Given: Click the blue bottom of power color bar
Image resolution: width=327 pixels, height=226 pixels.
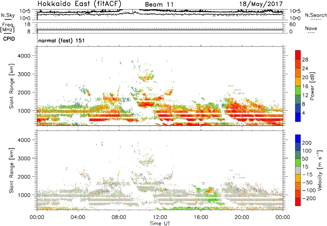Looking at the screenshot, I should point(298,117).
